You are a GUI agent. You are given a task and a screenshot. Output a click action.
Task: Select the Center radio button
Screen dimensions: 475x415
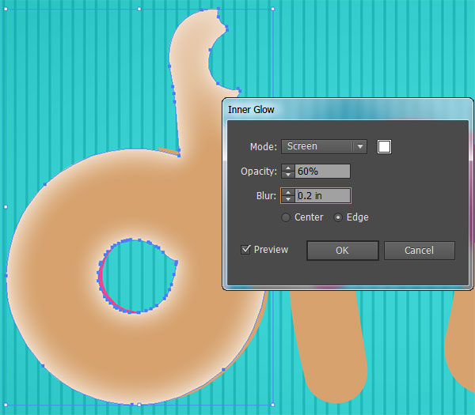coord(286,217)
